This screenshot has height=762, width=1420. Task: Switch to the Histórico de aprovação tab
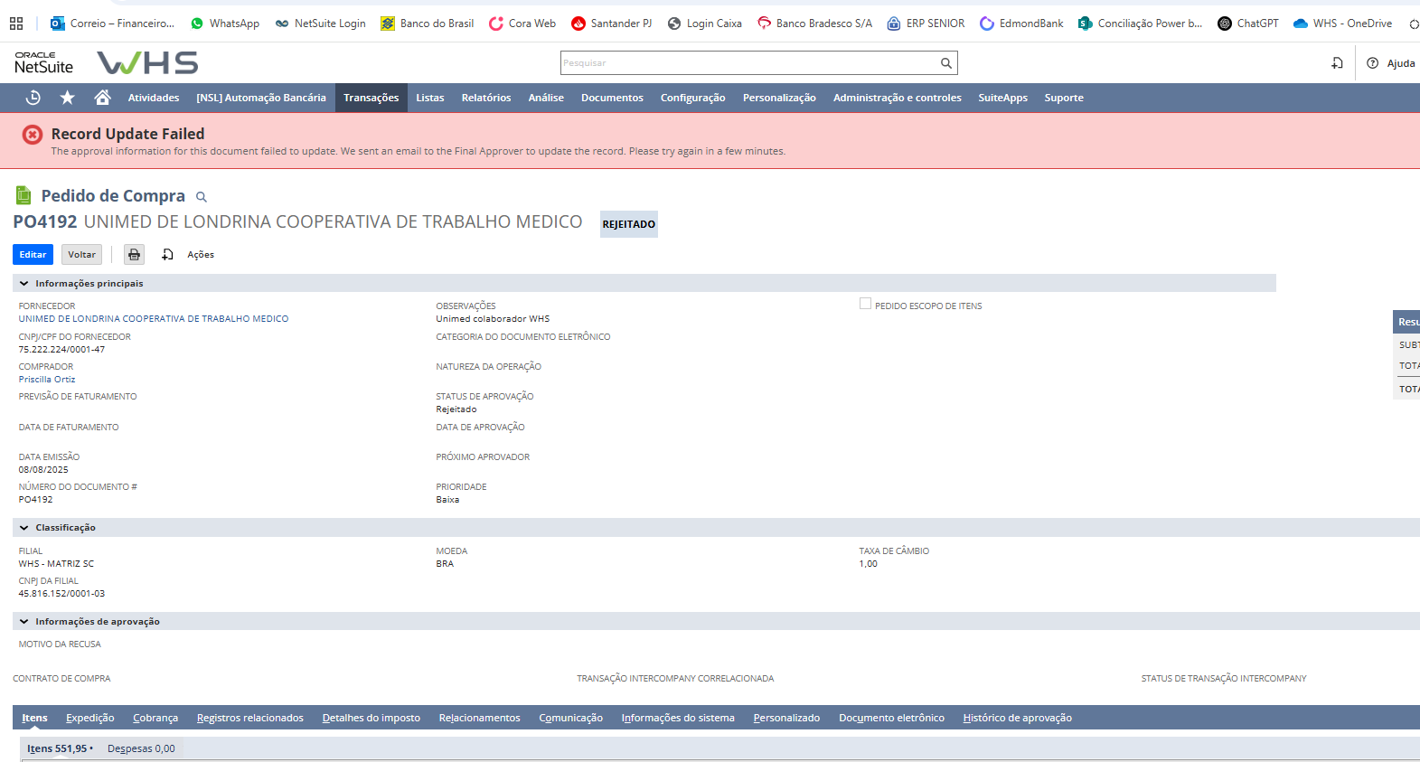[1017, 718]
